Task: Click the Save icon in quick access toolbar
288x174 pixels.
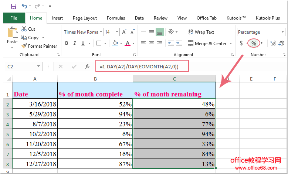Action: coord(14,6)
